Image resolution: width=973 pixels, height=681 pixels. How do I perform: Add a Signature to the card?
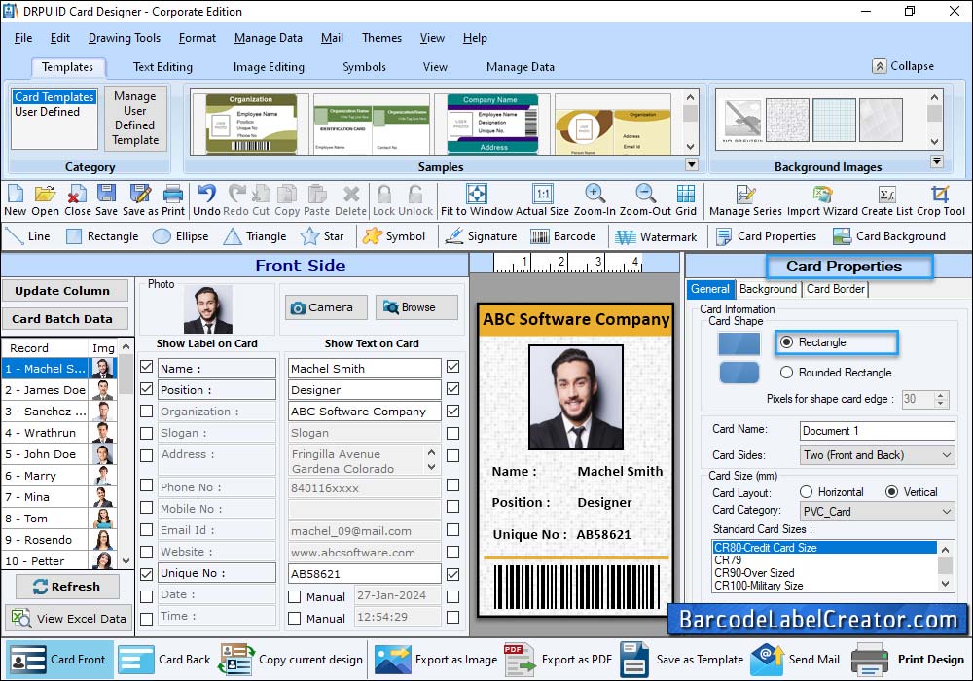[481, 236]
